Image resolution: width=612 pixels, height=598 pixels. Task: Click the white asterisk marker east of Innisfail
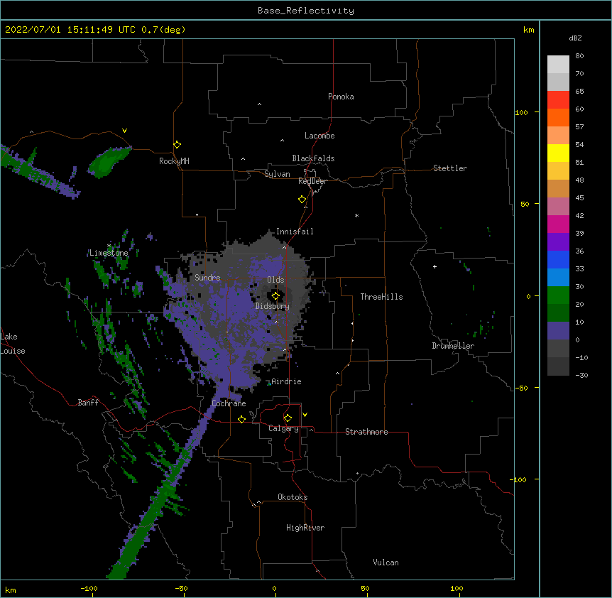point(356,215)
